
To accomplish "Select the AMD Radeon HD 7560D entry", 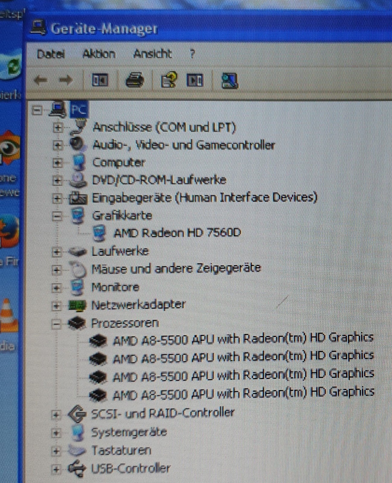I will pos(177,233).
